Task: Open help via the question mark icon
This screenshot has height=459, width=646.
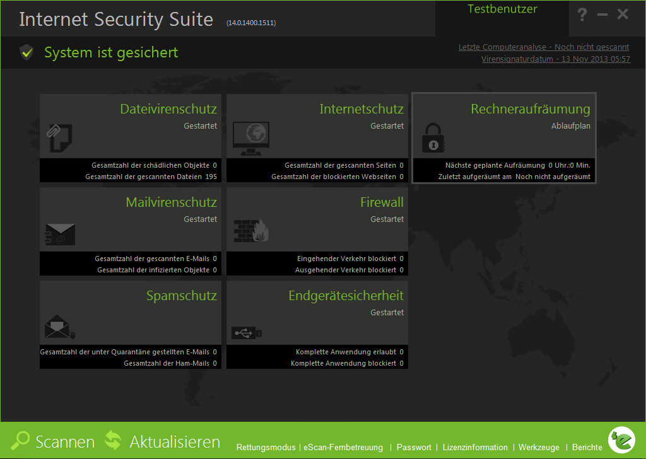Action: 582,15
